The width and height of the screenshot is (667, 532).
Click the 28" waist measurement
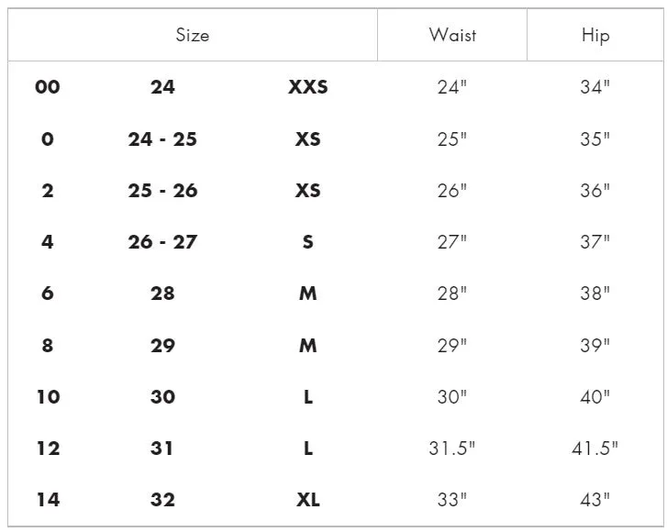(x=452, y=294)
